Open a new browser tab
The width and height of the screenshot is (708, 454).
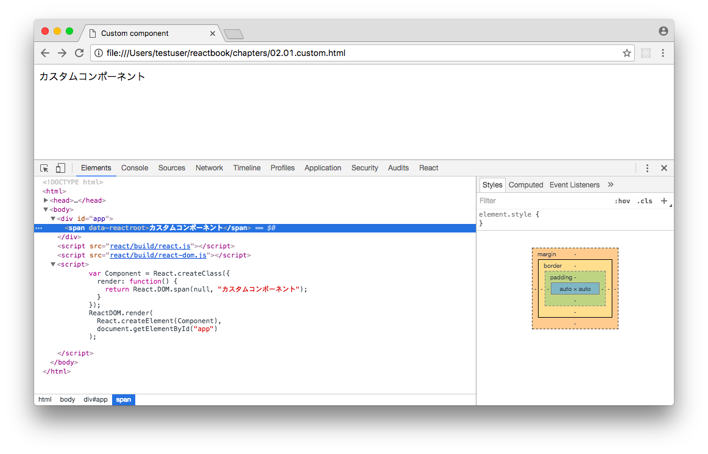coord(233,34)
